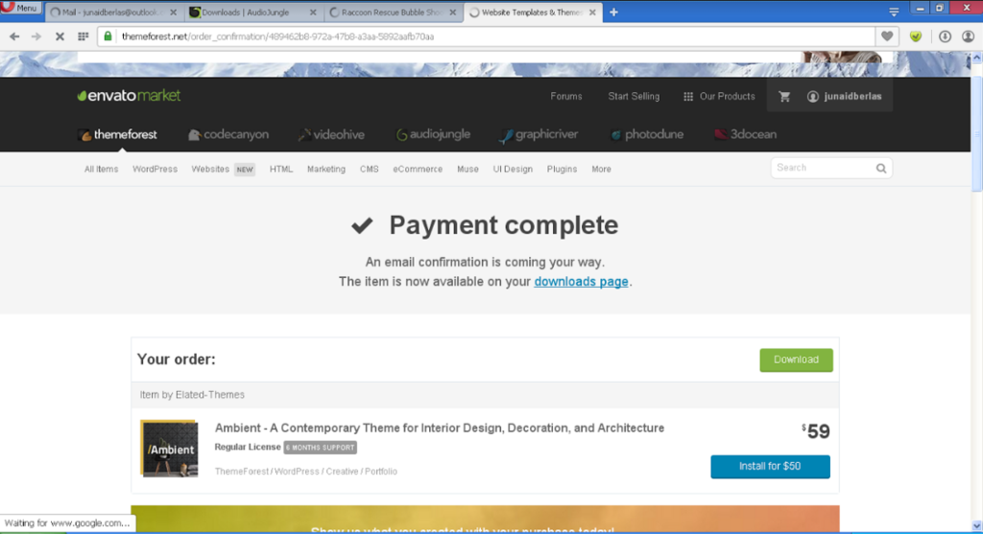Go forward to next page

pyautogui.click(x=36, y=36)
